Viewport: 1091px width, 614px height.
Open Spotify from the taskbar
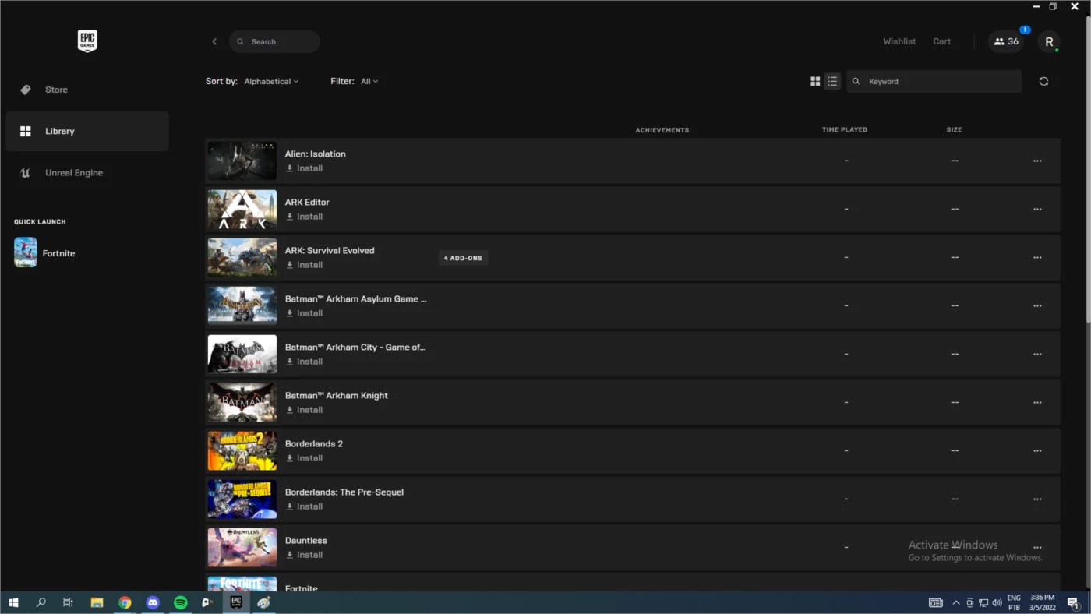point(181,602)
